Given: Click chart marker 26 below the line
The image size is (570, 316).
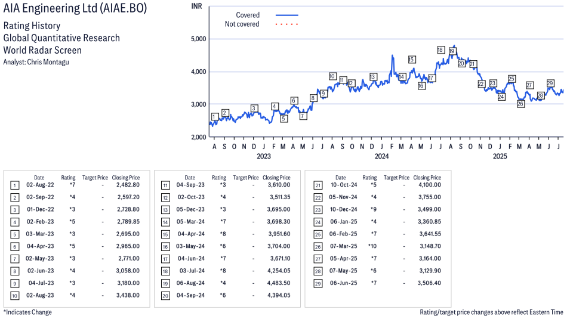Looking at the screenshot, I should click(520, 104).
